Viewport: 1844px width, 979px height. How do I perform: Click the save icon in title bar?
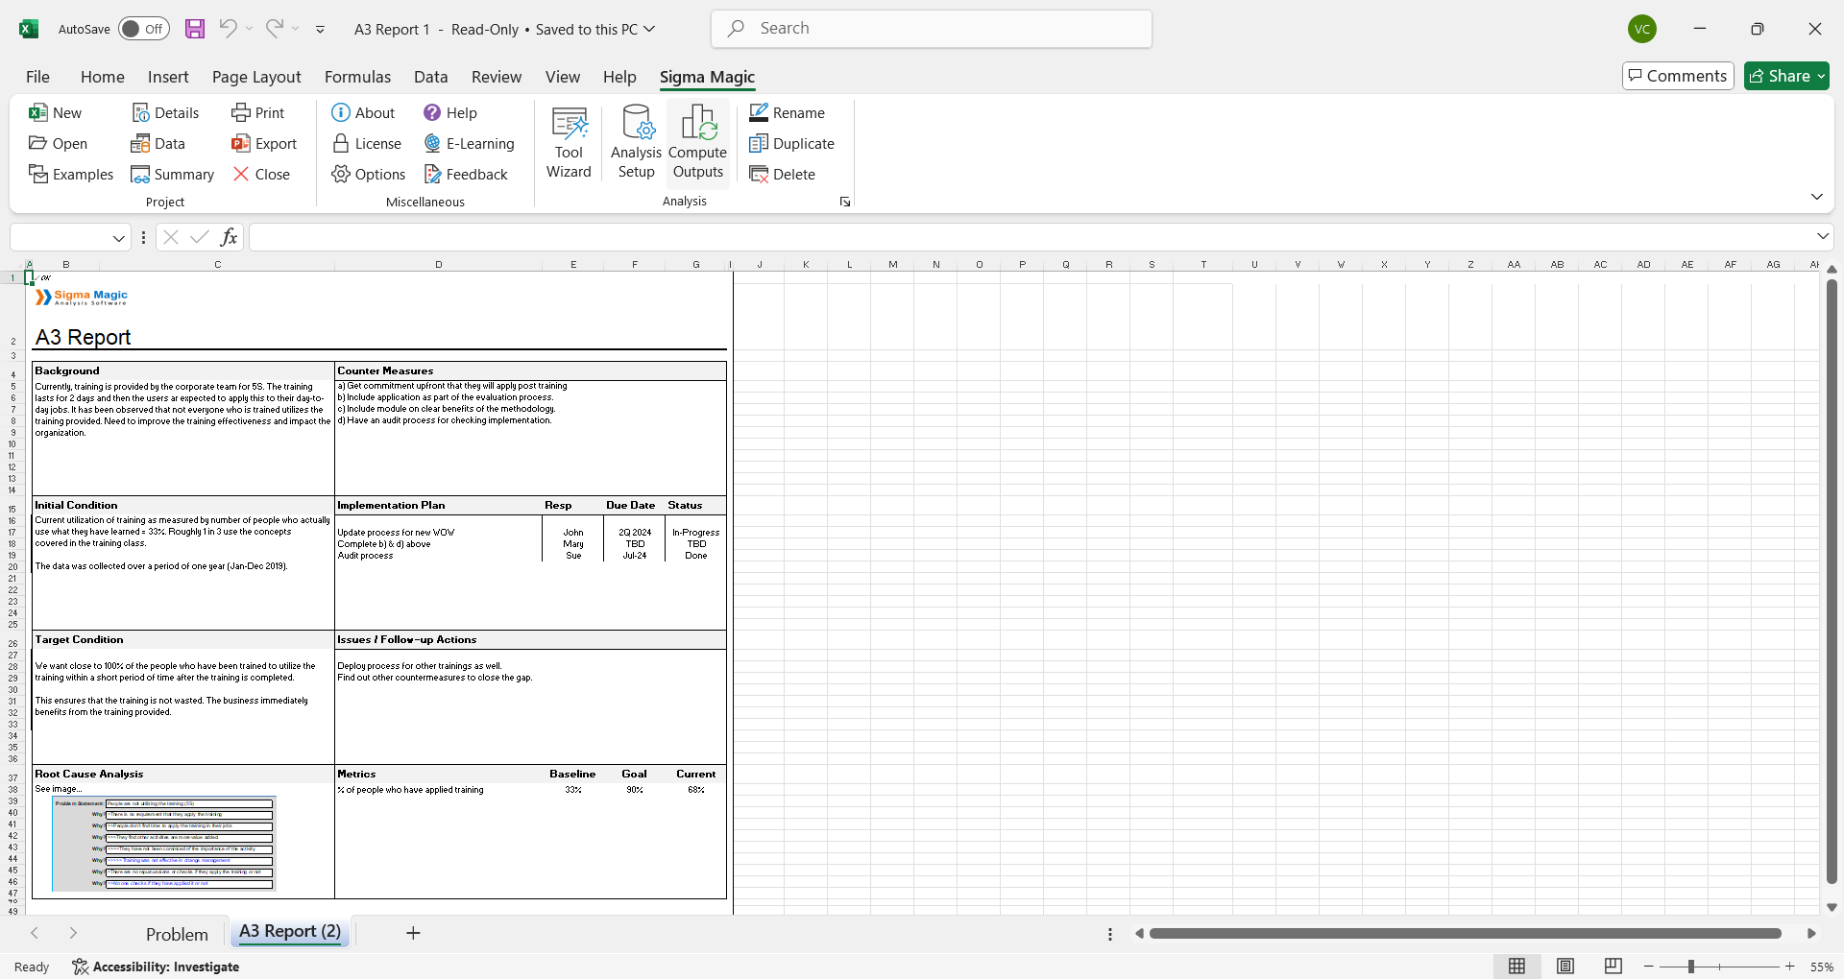195,29
